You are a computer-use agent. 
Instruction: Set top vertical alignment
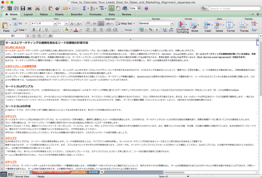pos(88,24)
